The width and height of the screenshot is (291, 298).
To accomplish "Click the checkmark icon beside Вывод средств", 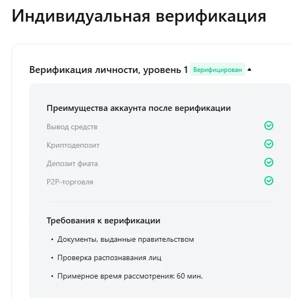I will tap(269, 125).
